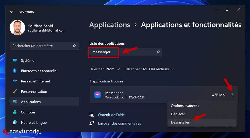Viewport: 250px width, 138px height.
Task: Click Facebook Inc publisher text
Action: [x=114, y=97]
